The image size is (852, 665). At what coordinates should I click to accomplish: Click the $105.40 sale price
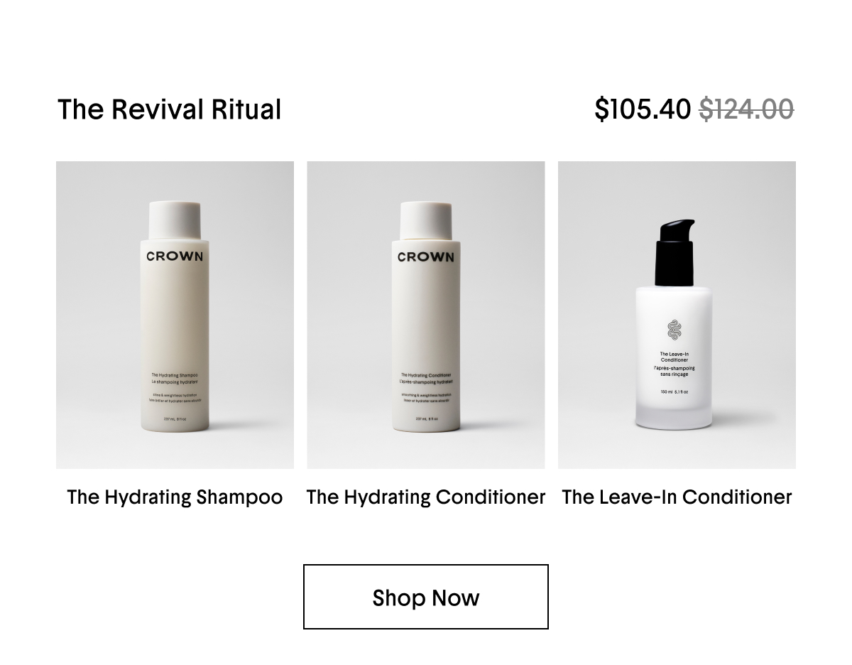click(643, 109)
